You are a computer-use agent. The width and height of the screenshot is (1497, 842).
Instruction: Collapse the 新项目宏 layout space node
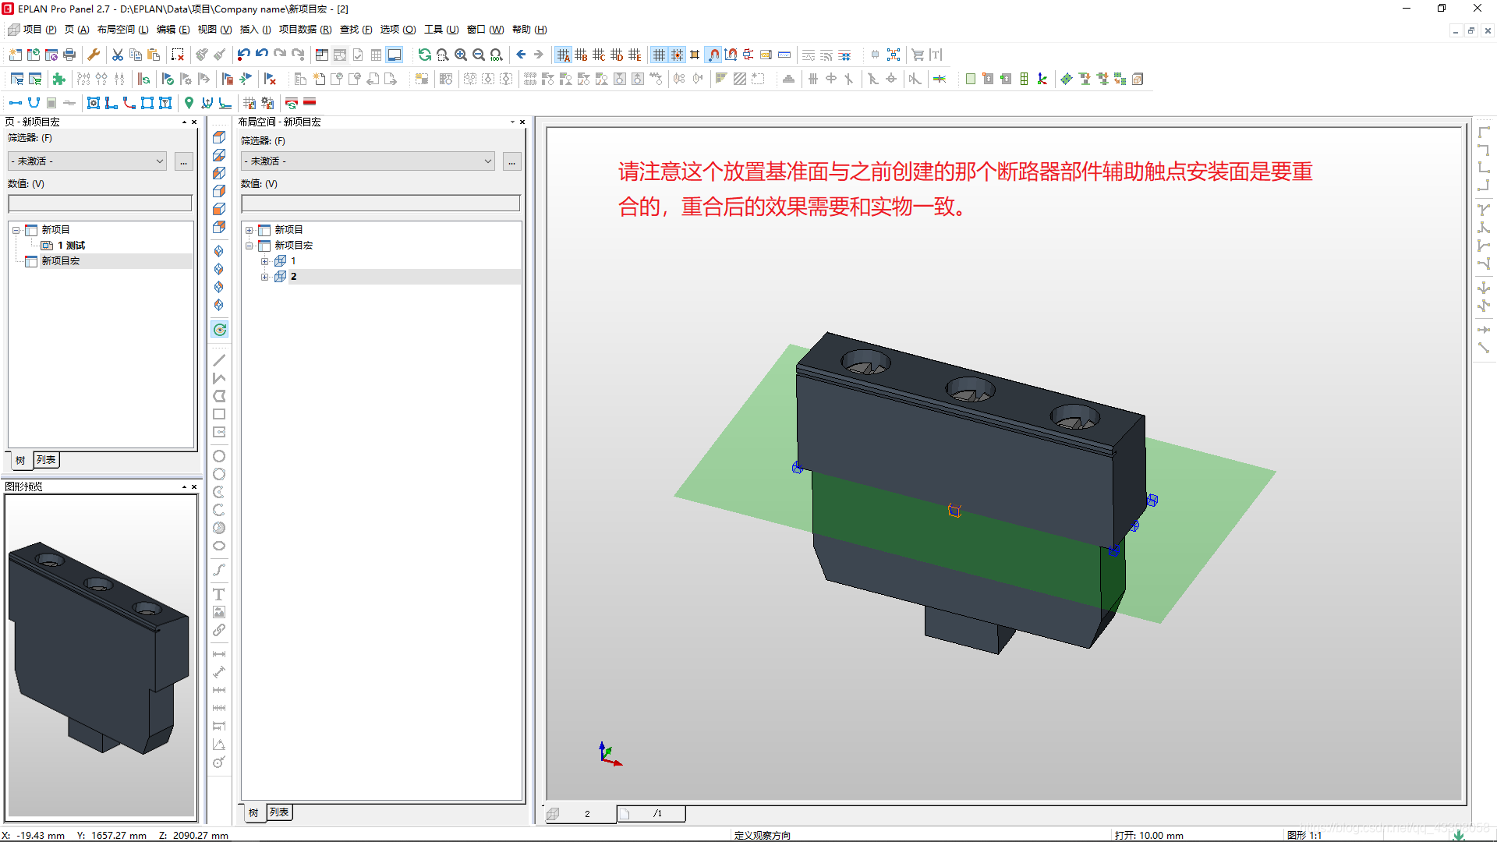pos(249,246)
